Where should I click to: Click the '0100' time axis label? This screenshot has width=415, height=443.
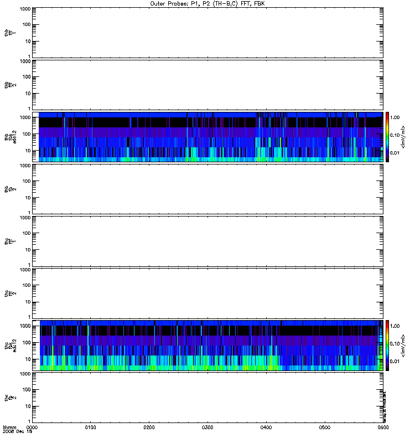point(90,427)
